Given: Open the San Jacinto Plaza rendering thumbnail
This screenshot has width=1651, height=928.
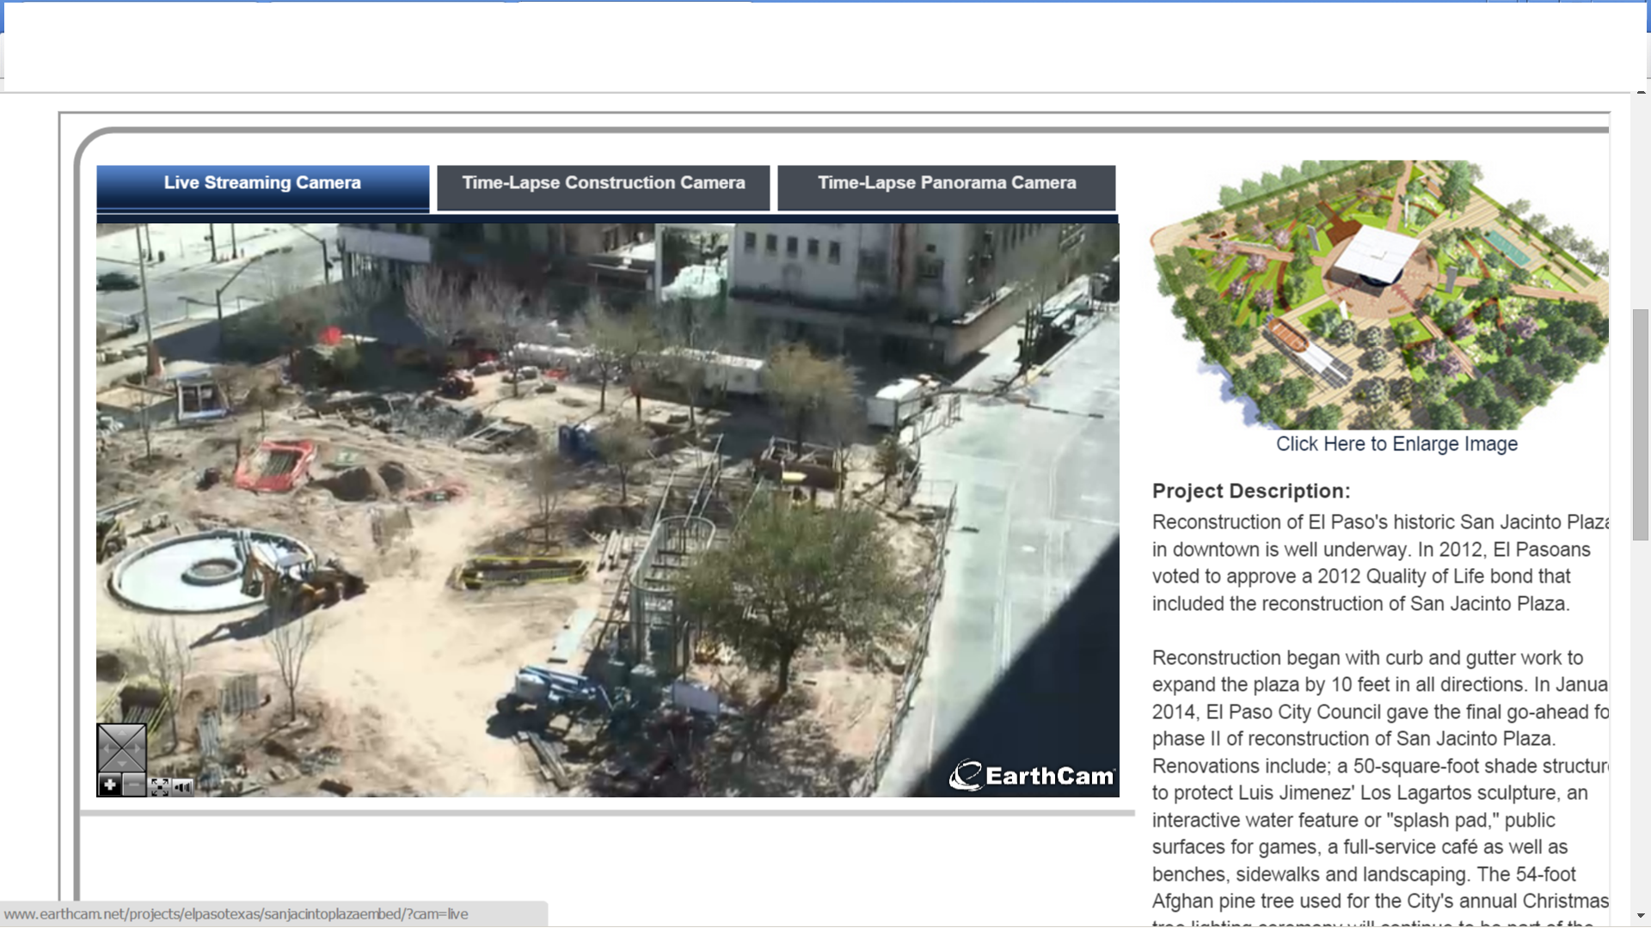Looking at the screenshot, I should pos(1378,294).
